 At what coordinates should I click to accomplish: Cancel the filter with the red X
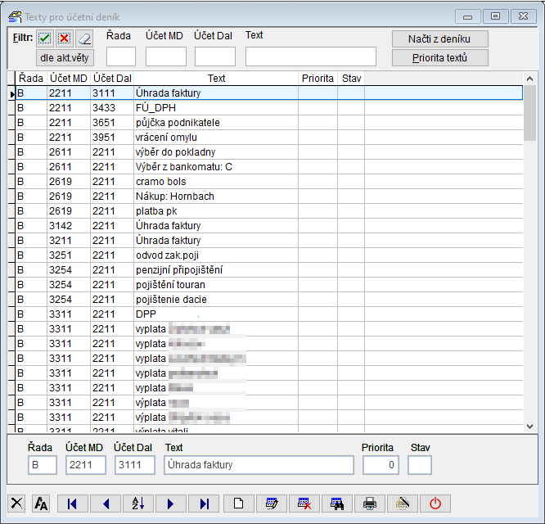click(65, 38)
